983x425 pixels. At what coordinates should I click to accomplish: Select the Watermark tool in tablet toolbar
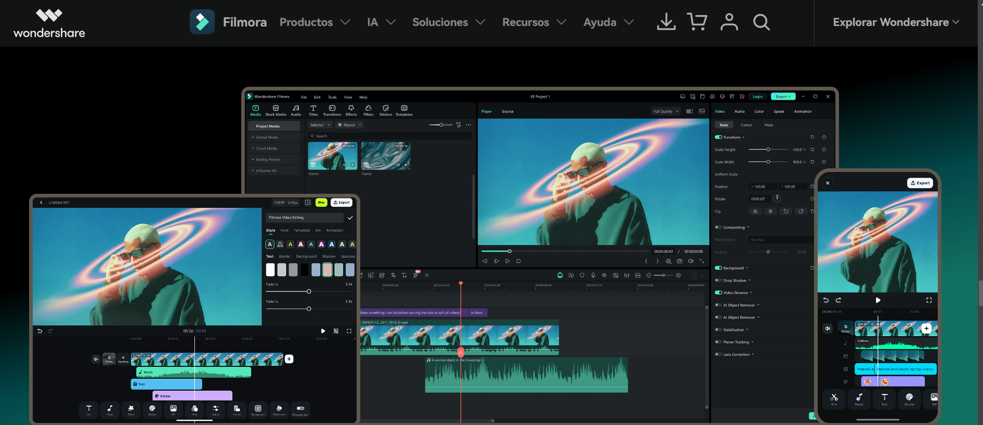(x=279, y=409)
